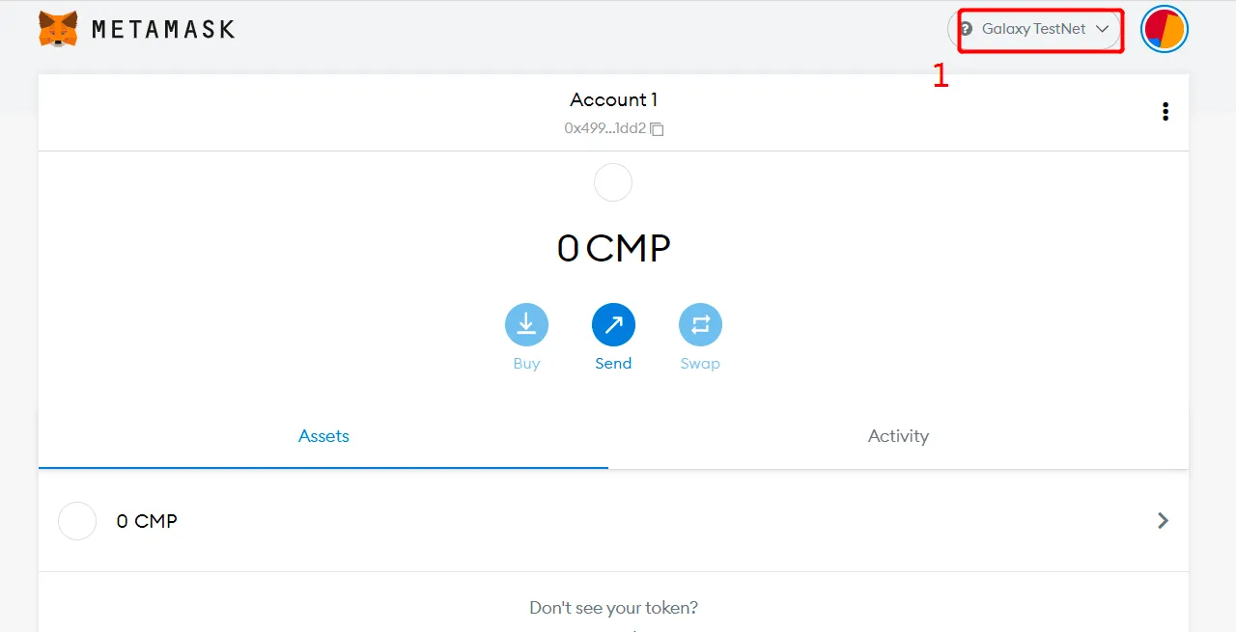
Task: Click the CMP token icon in the asset row
Action: 77,521
